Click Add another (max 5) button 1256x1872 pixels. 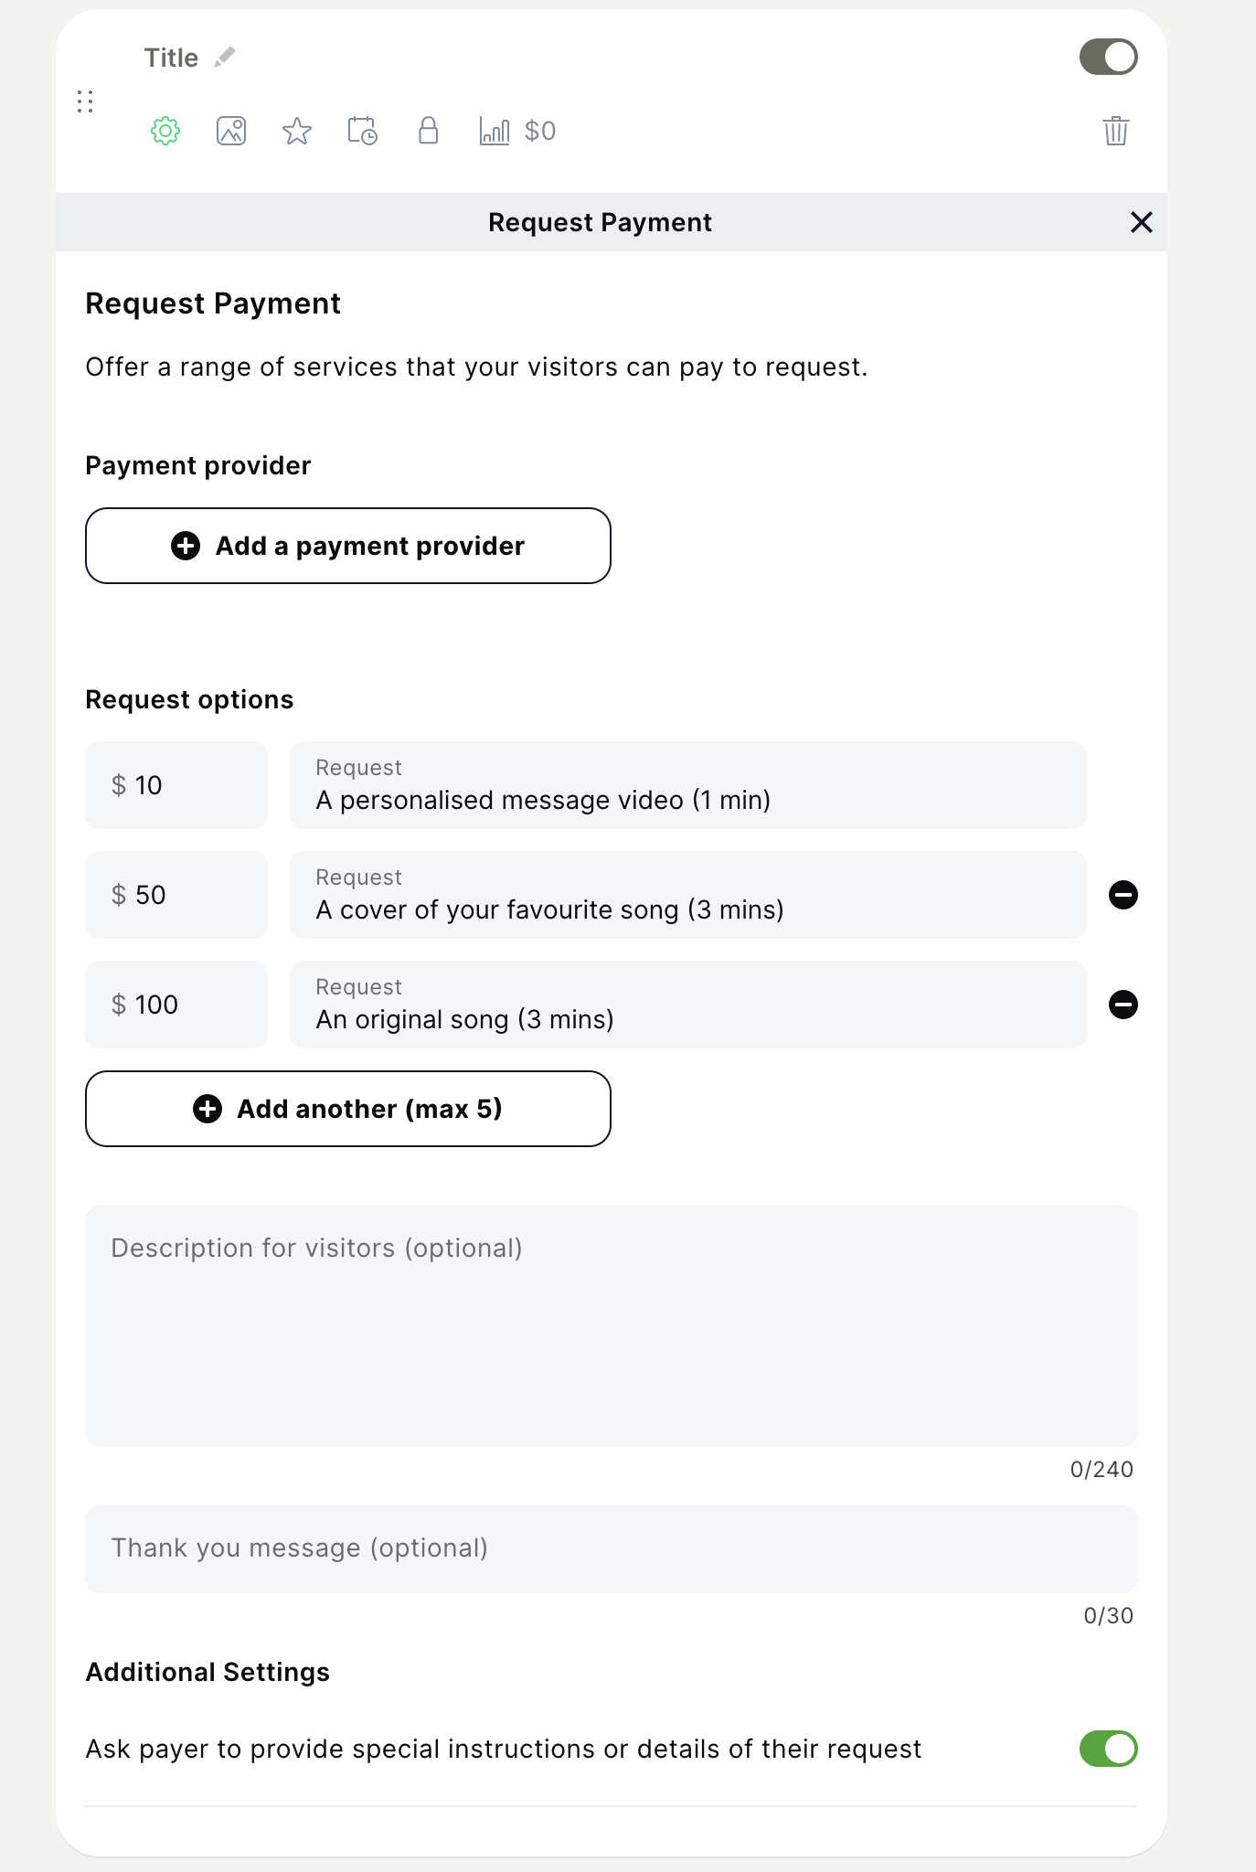[x=348, y=1109]
